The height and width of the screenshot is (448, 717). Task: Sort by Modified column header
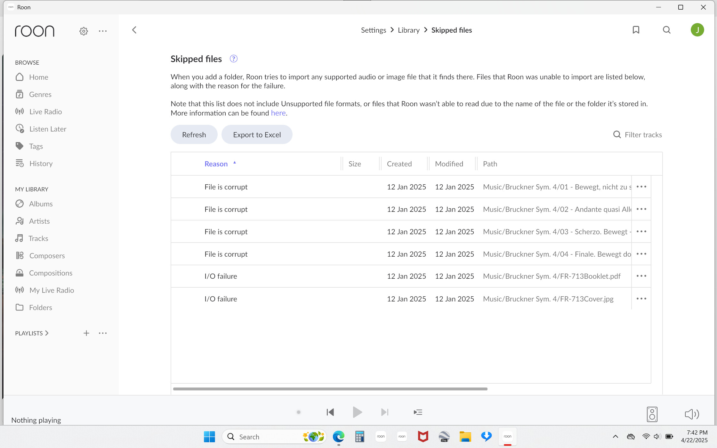449,164
